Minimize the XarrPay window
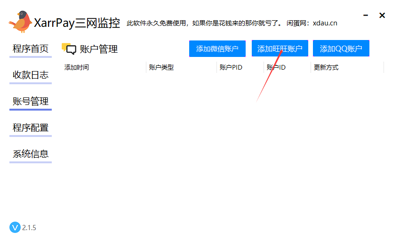 point(365,16)
